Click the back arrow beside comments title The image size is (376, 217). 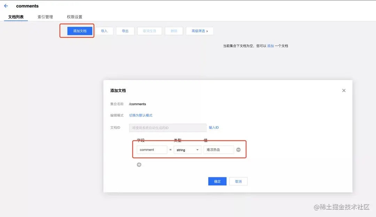coord(6,6)
